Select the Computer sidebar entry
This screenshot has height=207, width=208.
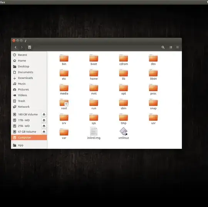[29, 137]
